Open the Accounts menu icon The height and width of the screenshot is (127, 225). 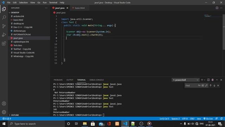coord(4,103)
